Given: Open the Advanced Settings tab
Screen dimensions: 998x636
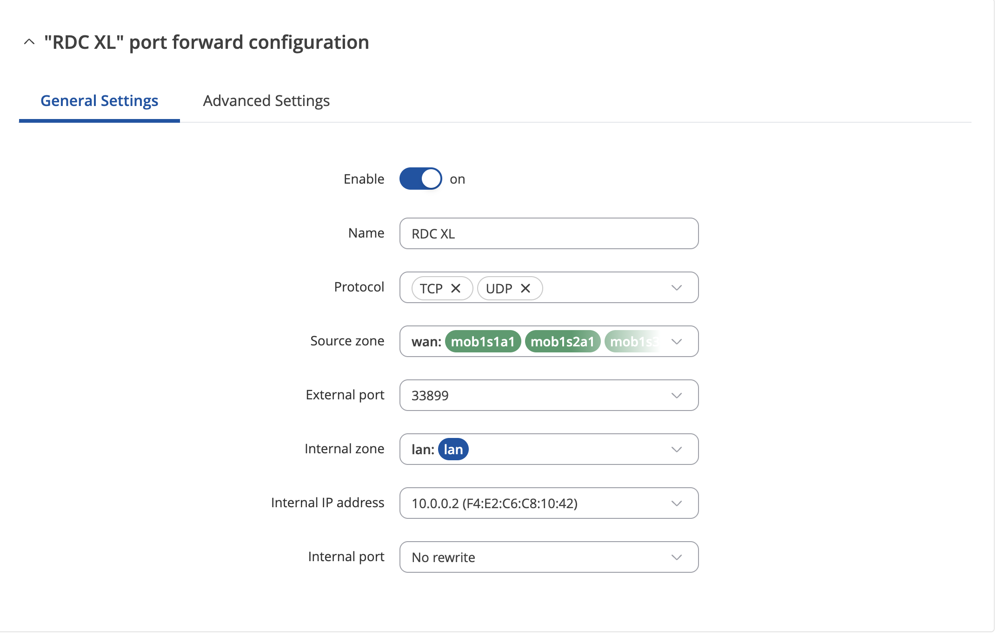Looking at the screenshot, I should pyautogui.click(x=266, y=100).
